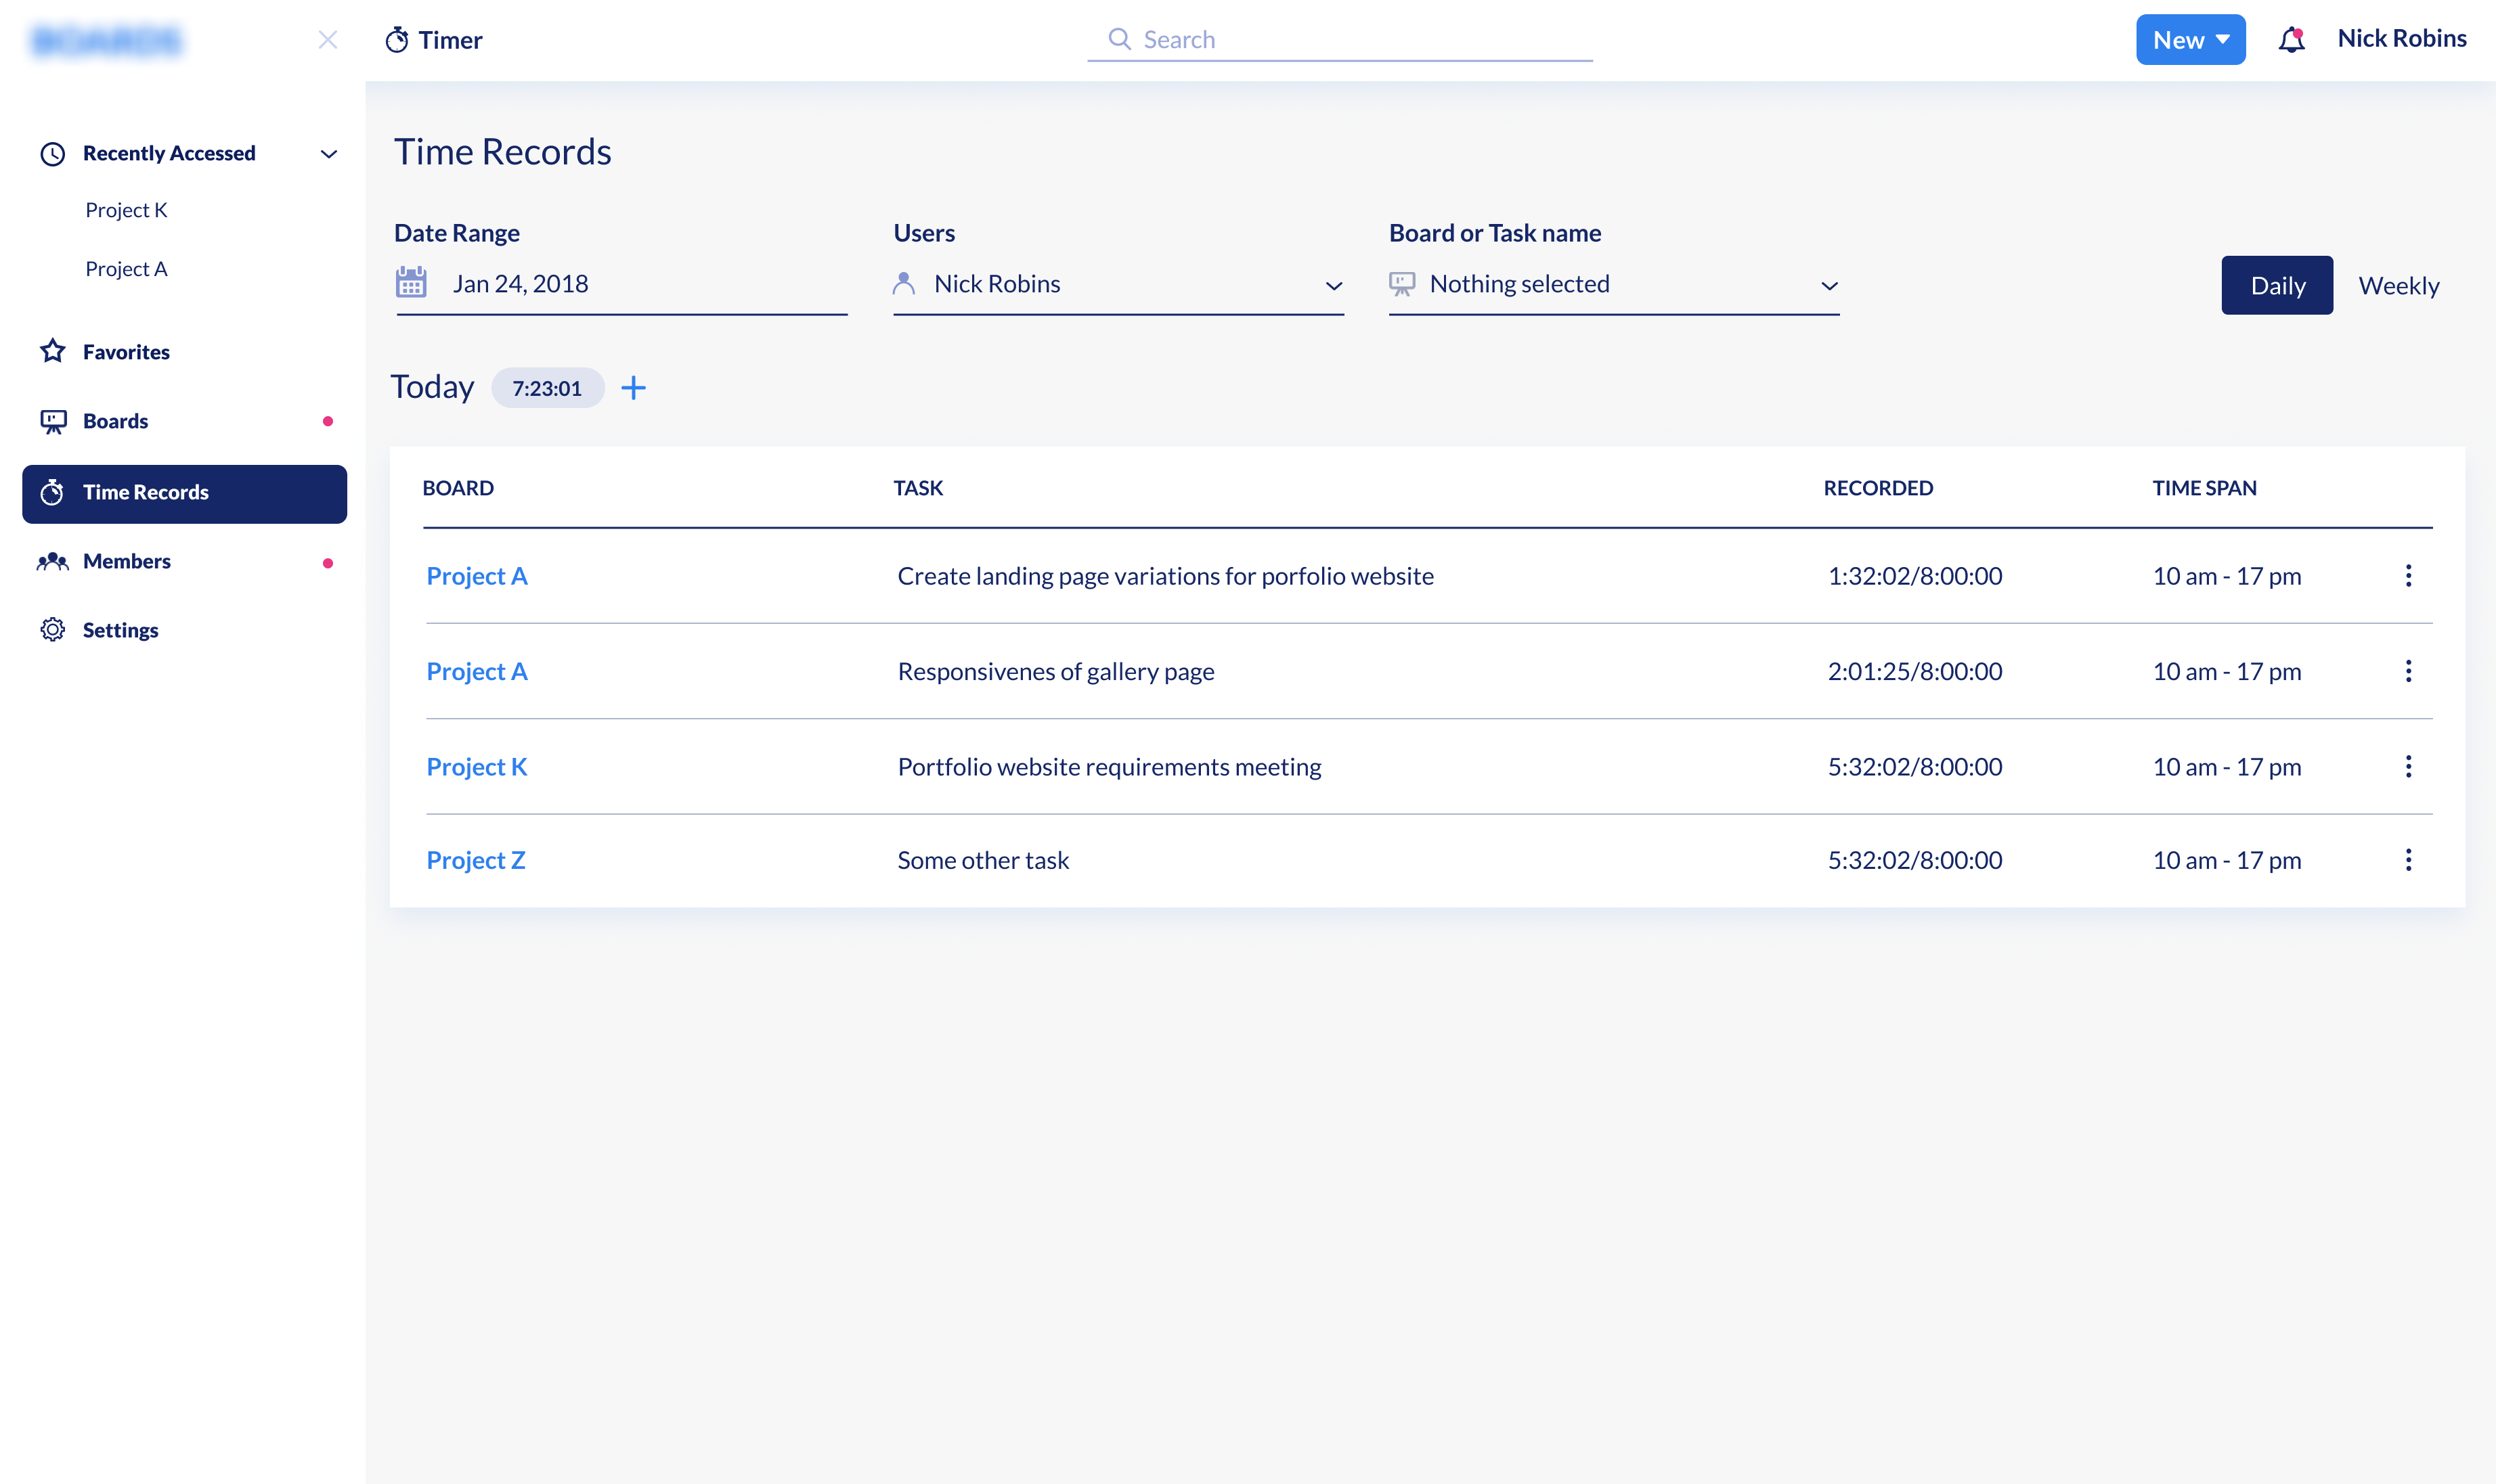Screen dimensions: 2496x1484
Task: Open the Timer link in header
Action: [434, 40]
